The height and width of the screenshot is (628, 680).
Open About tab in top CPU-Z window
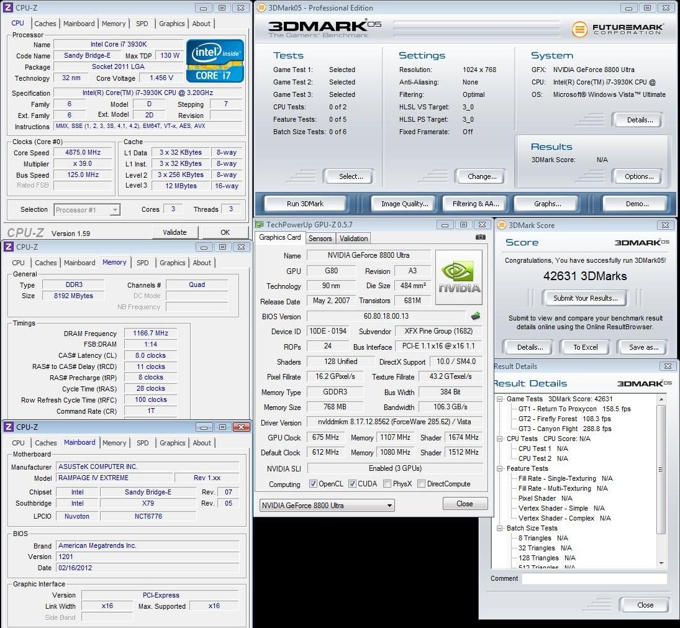pos(201,24)
